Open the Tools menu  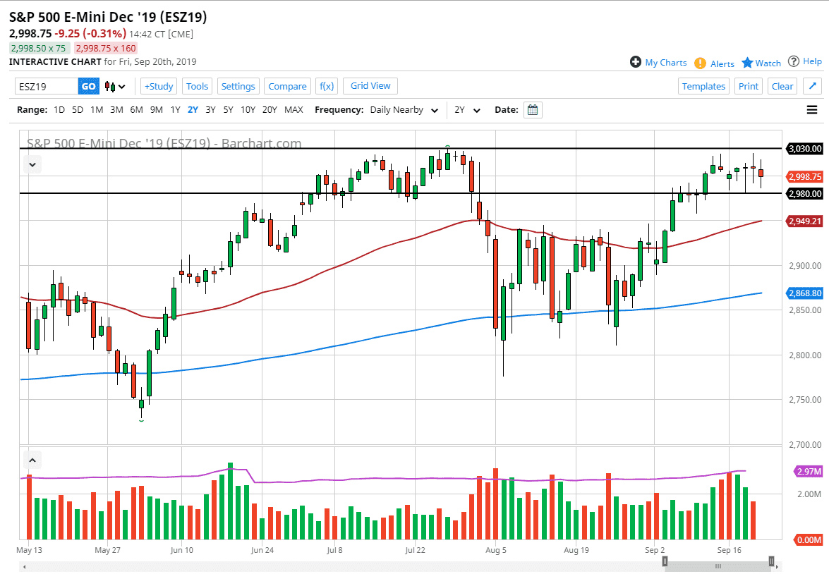coord(197,86)
